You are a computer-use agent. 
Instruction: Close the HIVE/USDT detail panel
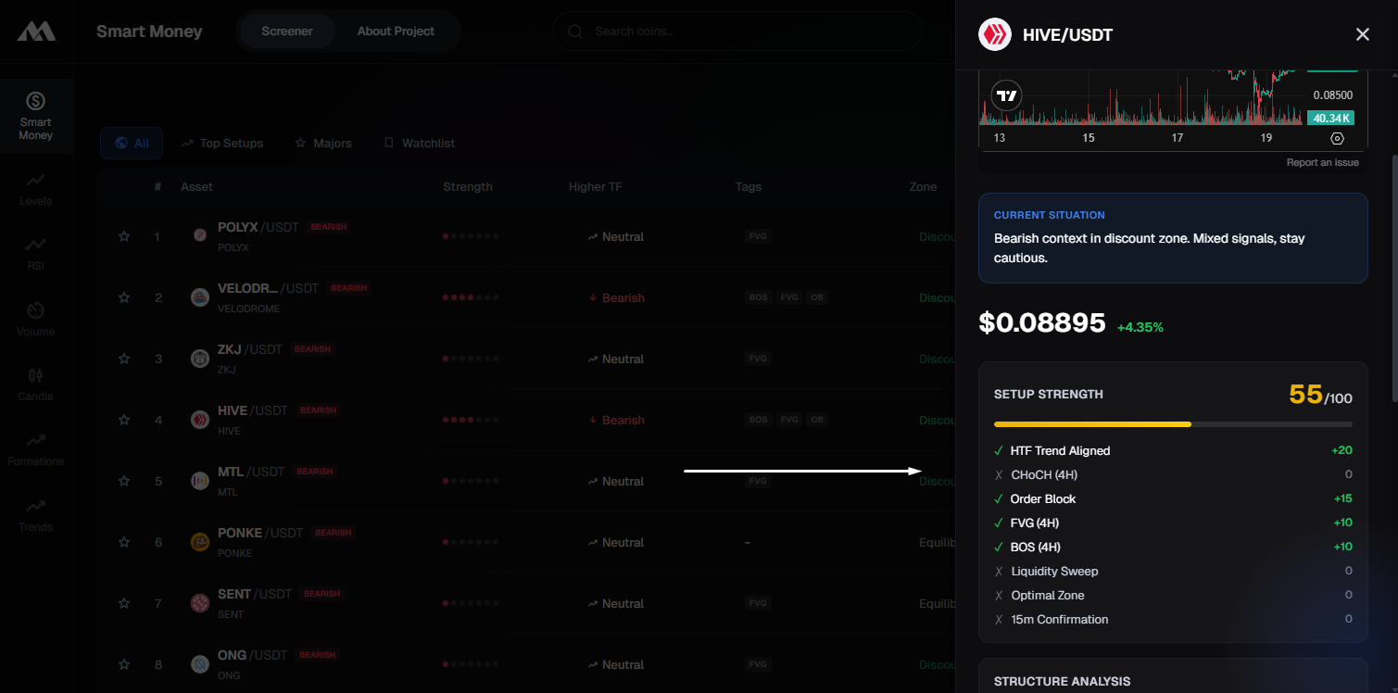[1362, 35]
